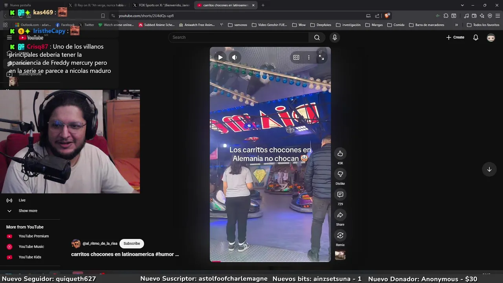Mute the Short's volume
The image size is (503, 283).
pos(235,57)
